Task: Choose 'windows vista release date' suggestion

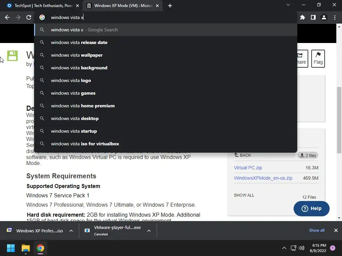Action: [x=166, y=42]
